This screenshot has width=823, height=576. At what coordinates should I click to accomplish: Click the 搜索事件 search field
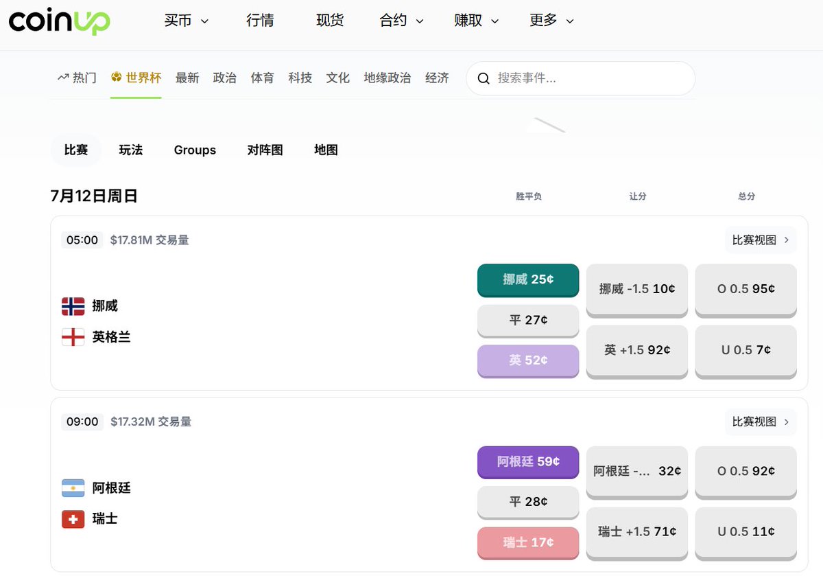pyautogui.click(x=581, y=78)
